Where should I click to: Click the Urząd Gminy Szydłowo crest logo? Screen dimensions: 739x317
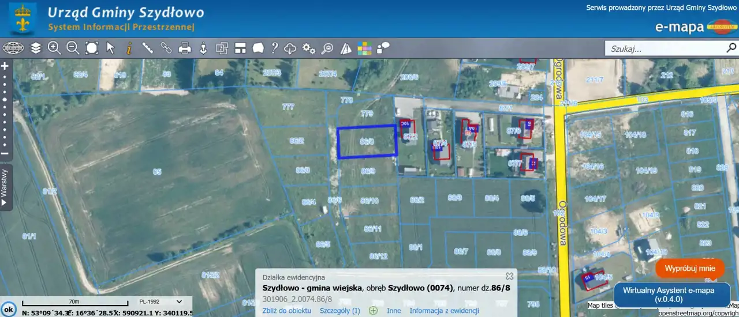[23, 18]
